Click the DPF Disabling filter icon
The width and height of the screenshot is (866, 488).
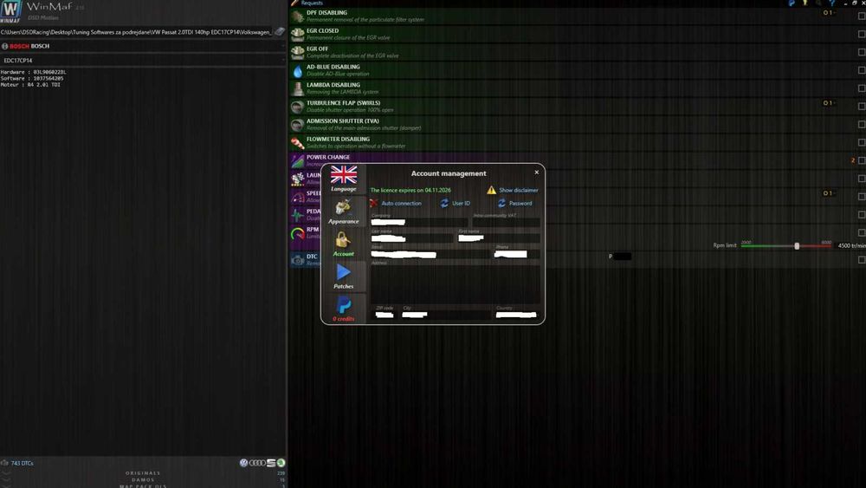point(297,16)
